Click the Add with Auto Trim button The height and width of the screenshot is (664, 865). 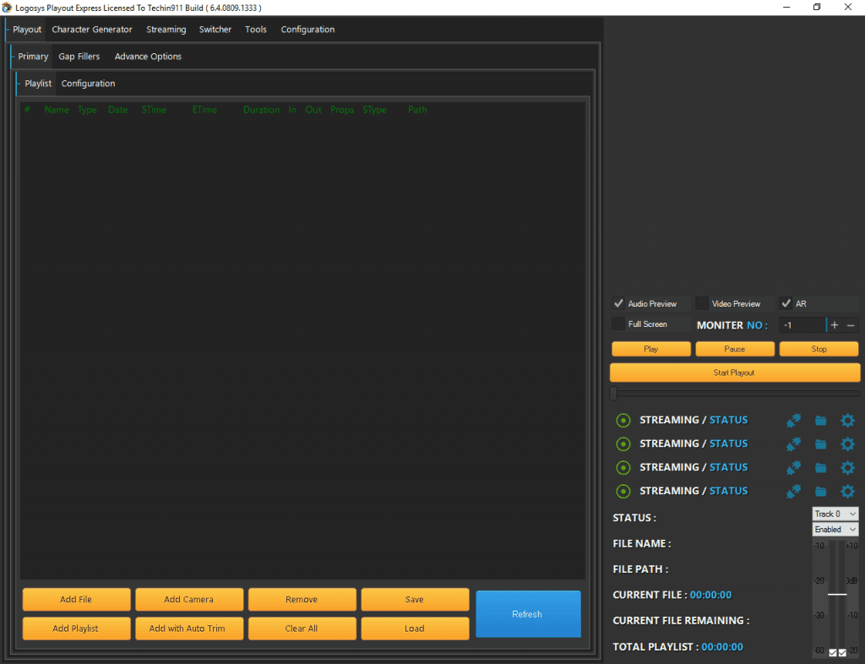[189, 629]
